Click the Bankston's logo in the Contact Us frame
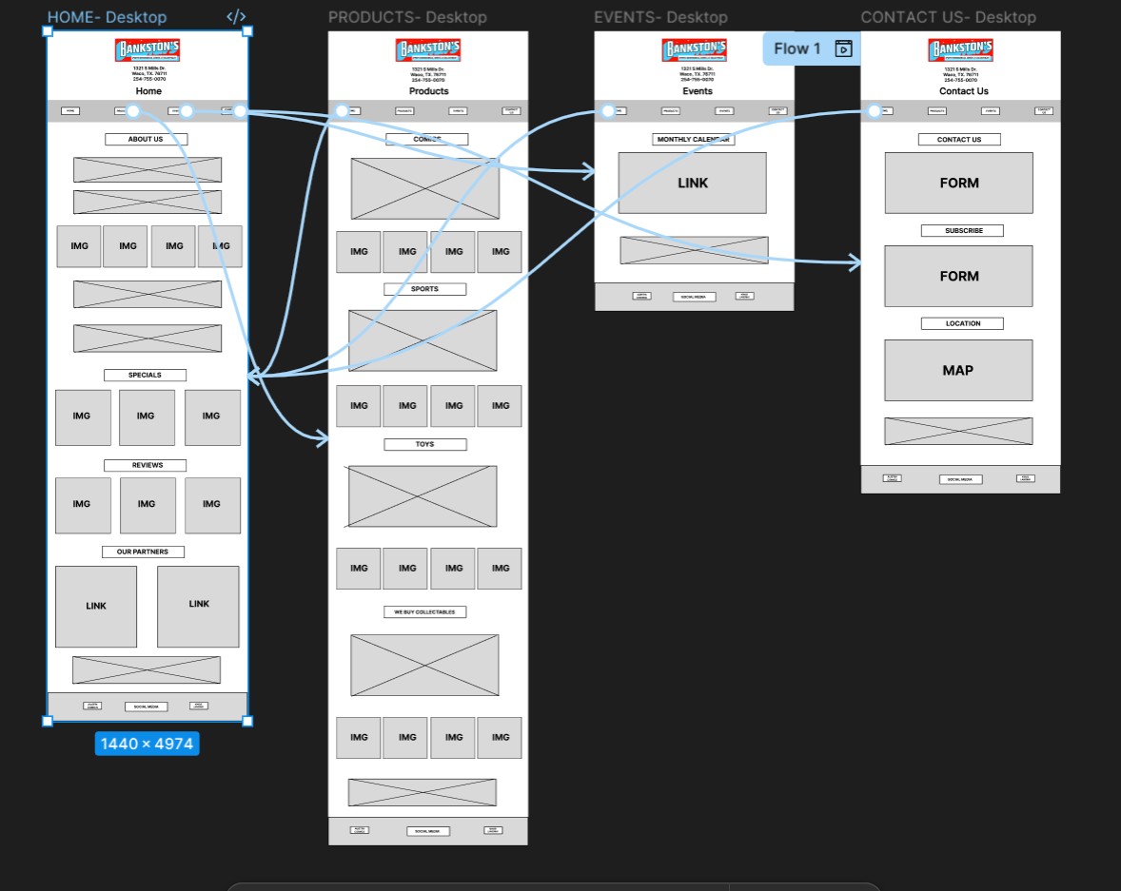 960,50
